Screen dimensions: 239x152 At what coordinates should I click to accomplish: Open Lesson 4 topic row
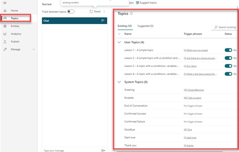point(151,74)
